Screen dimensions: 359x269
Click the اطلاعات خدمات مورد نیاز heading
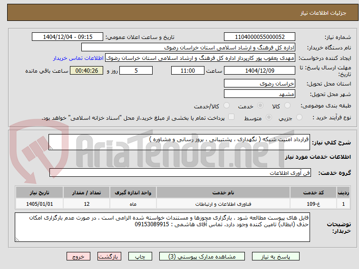pyautogui.click(x=318, y=157)
